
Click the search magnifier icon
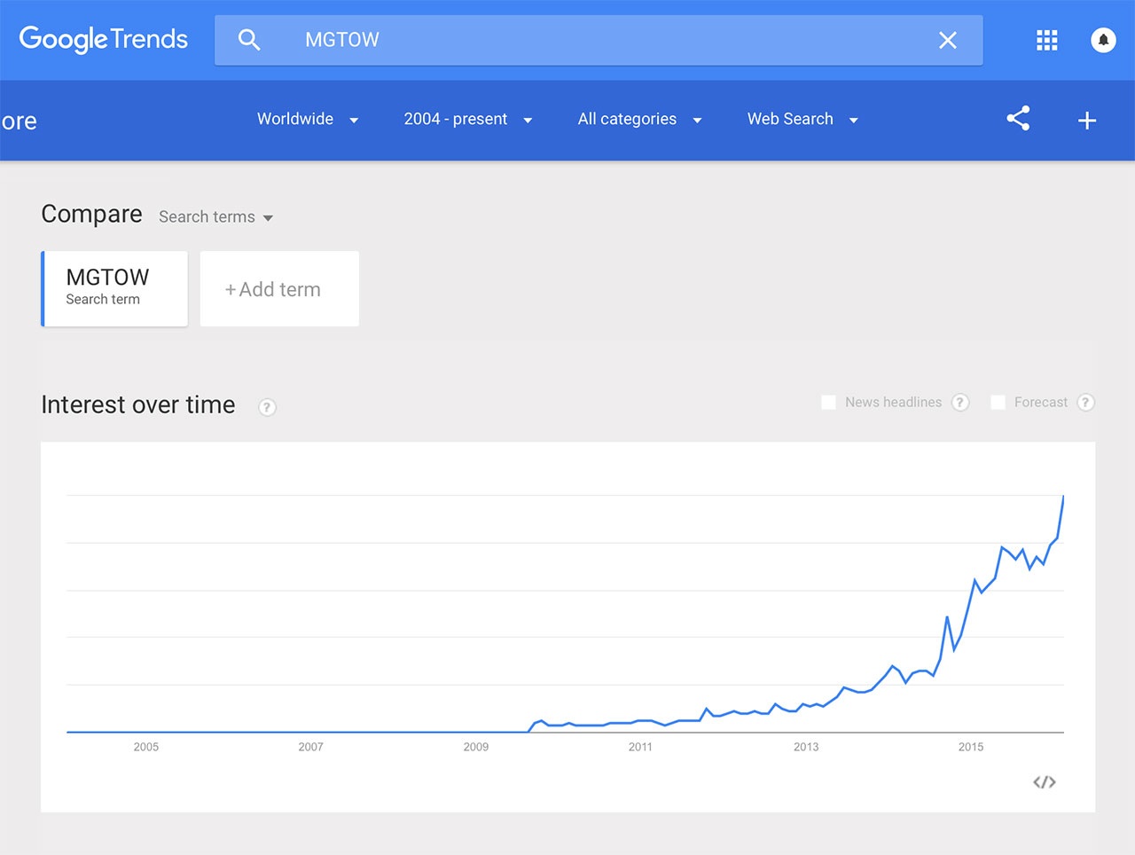tap(249, 40)
